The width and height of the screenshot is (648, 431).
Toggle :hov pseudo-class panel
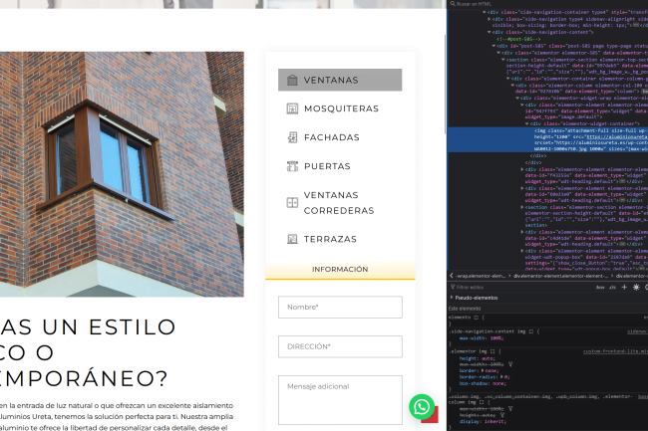pyautogui.click(x=598, y=287)
